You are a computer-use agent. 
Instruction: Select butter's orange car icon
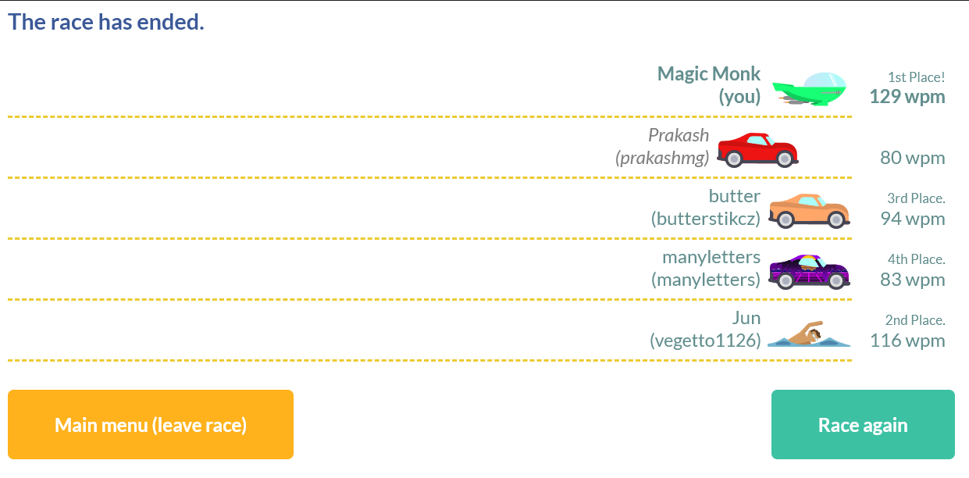pyautogui.click(x=809, y=211)
